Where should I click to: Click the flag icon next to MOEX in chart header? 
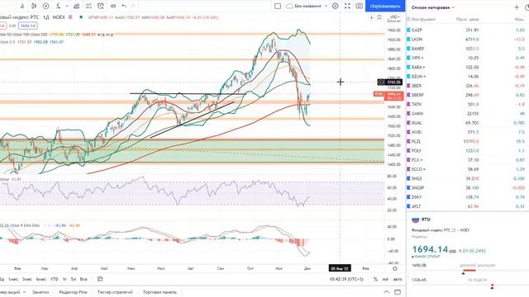point(70,17)
